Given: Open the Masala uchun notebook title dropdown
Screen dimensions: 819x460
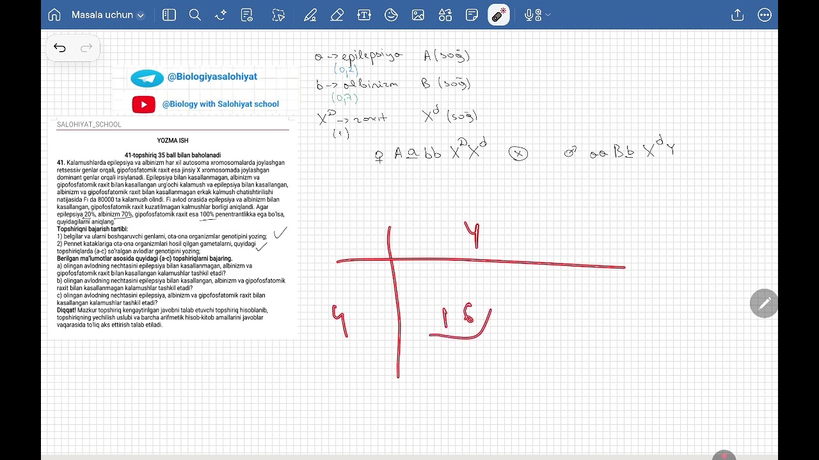Looking at the screenshot, I should point(108,15).
